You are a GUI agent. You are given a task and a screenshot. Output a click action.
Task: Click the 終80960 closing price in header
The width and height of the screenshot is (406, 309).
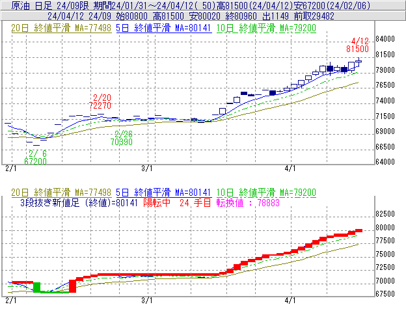coord(241,16)
